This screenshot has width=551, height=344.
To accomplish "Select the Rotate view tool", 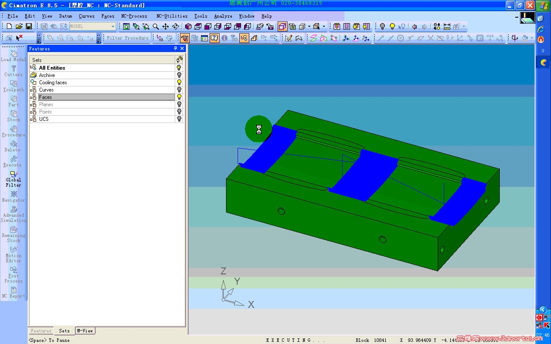I will (176, 26).
